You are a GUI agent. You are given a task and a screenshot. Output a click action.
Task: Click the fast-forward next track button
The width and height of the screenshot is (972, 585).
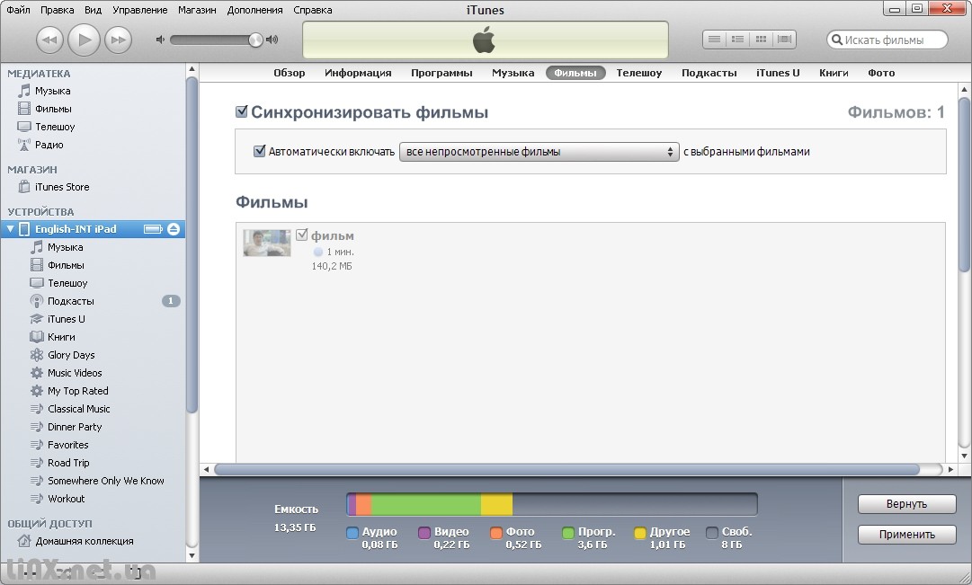pos(118,40)
